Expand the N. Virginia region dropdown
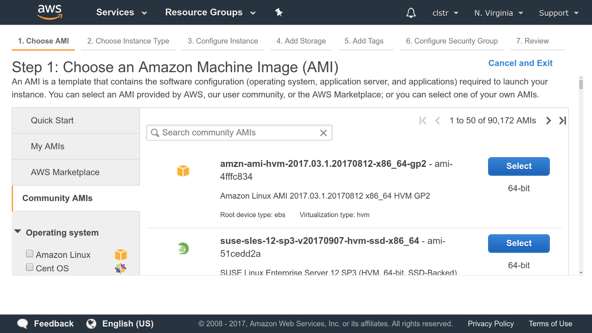Image resolution: width=592 pixels, height=333 pixels. tap(498, 13)
